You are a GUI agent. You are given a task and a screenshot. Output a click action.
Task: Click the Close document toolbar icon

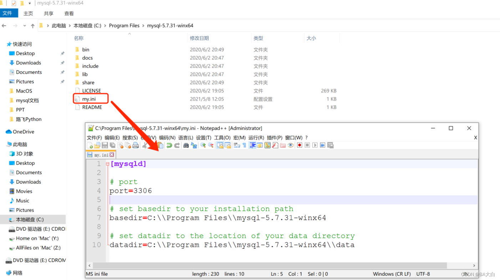(x=120, y=145)
